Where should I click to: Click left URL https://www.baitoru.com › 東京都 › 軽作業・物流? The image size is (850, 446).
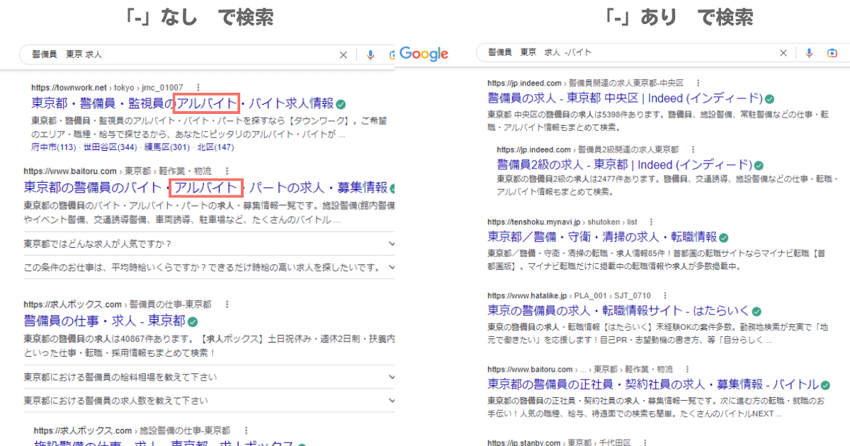pyautogui.click(x=118, y=171)
